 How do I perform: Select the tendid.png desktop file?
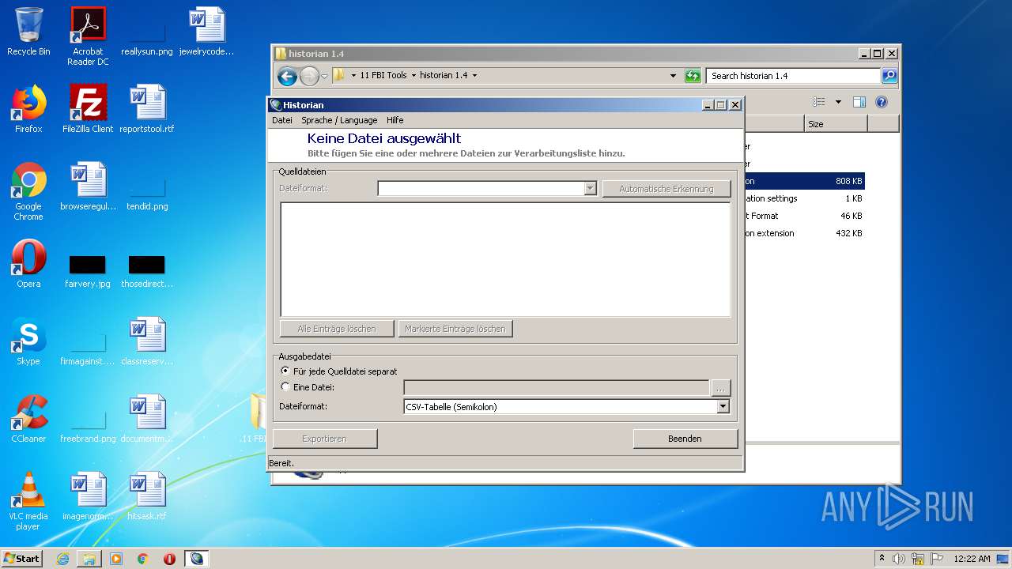click(x=147, y=194)
